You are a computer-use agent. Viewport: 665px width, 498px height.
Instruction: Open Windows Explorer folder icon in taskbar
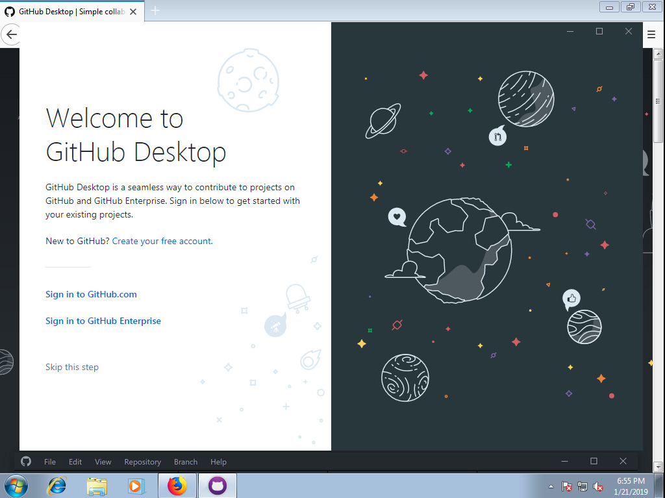point(96,486)
